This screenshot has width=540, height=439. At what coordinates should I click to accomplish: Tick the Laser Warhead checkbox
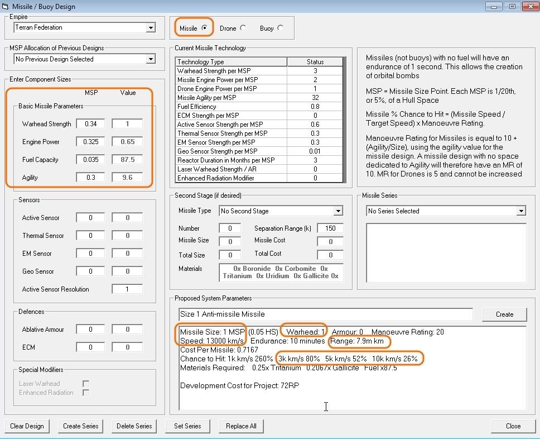pos(86,384)
